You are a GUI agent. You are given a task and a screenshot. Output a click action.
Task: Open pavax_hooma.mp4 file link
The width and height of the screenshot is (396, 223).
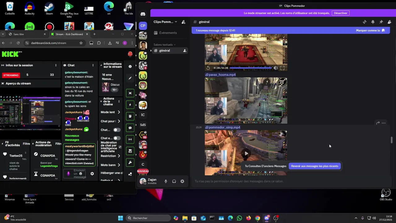tap(222, 75)
